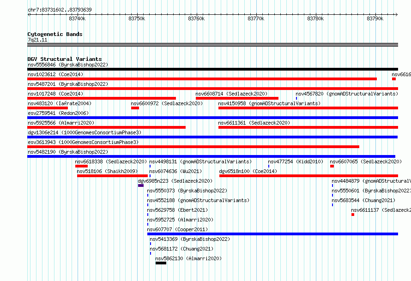Screen dimensions: 411x281
Task: Click the blue nsv5482190 variant bar
Action: coord(211,156)
